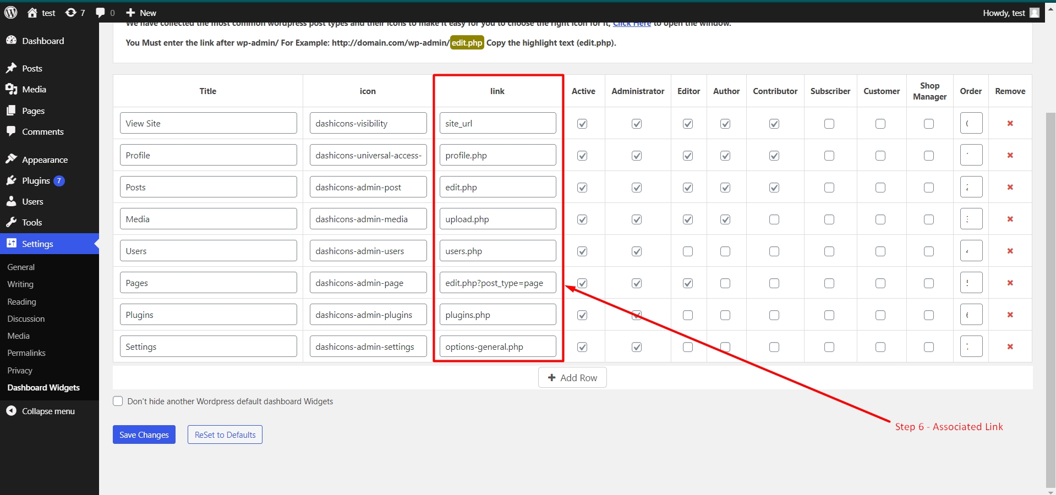Click the plus New icon
The height and width of the screenshot is (495, 1056).
(130, 13)
